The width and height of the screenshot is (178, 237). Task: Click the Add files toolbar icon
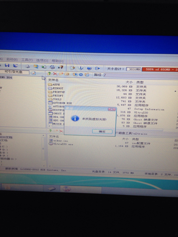(x=73, y=68)
